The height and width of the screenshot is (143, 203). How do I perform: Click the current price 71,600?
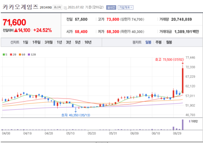click(14, 22)
